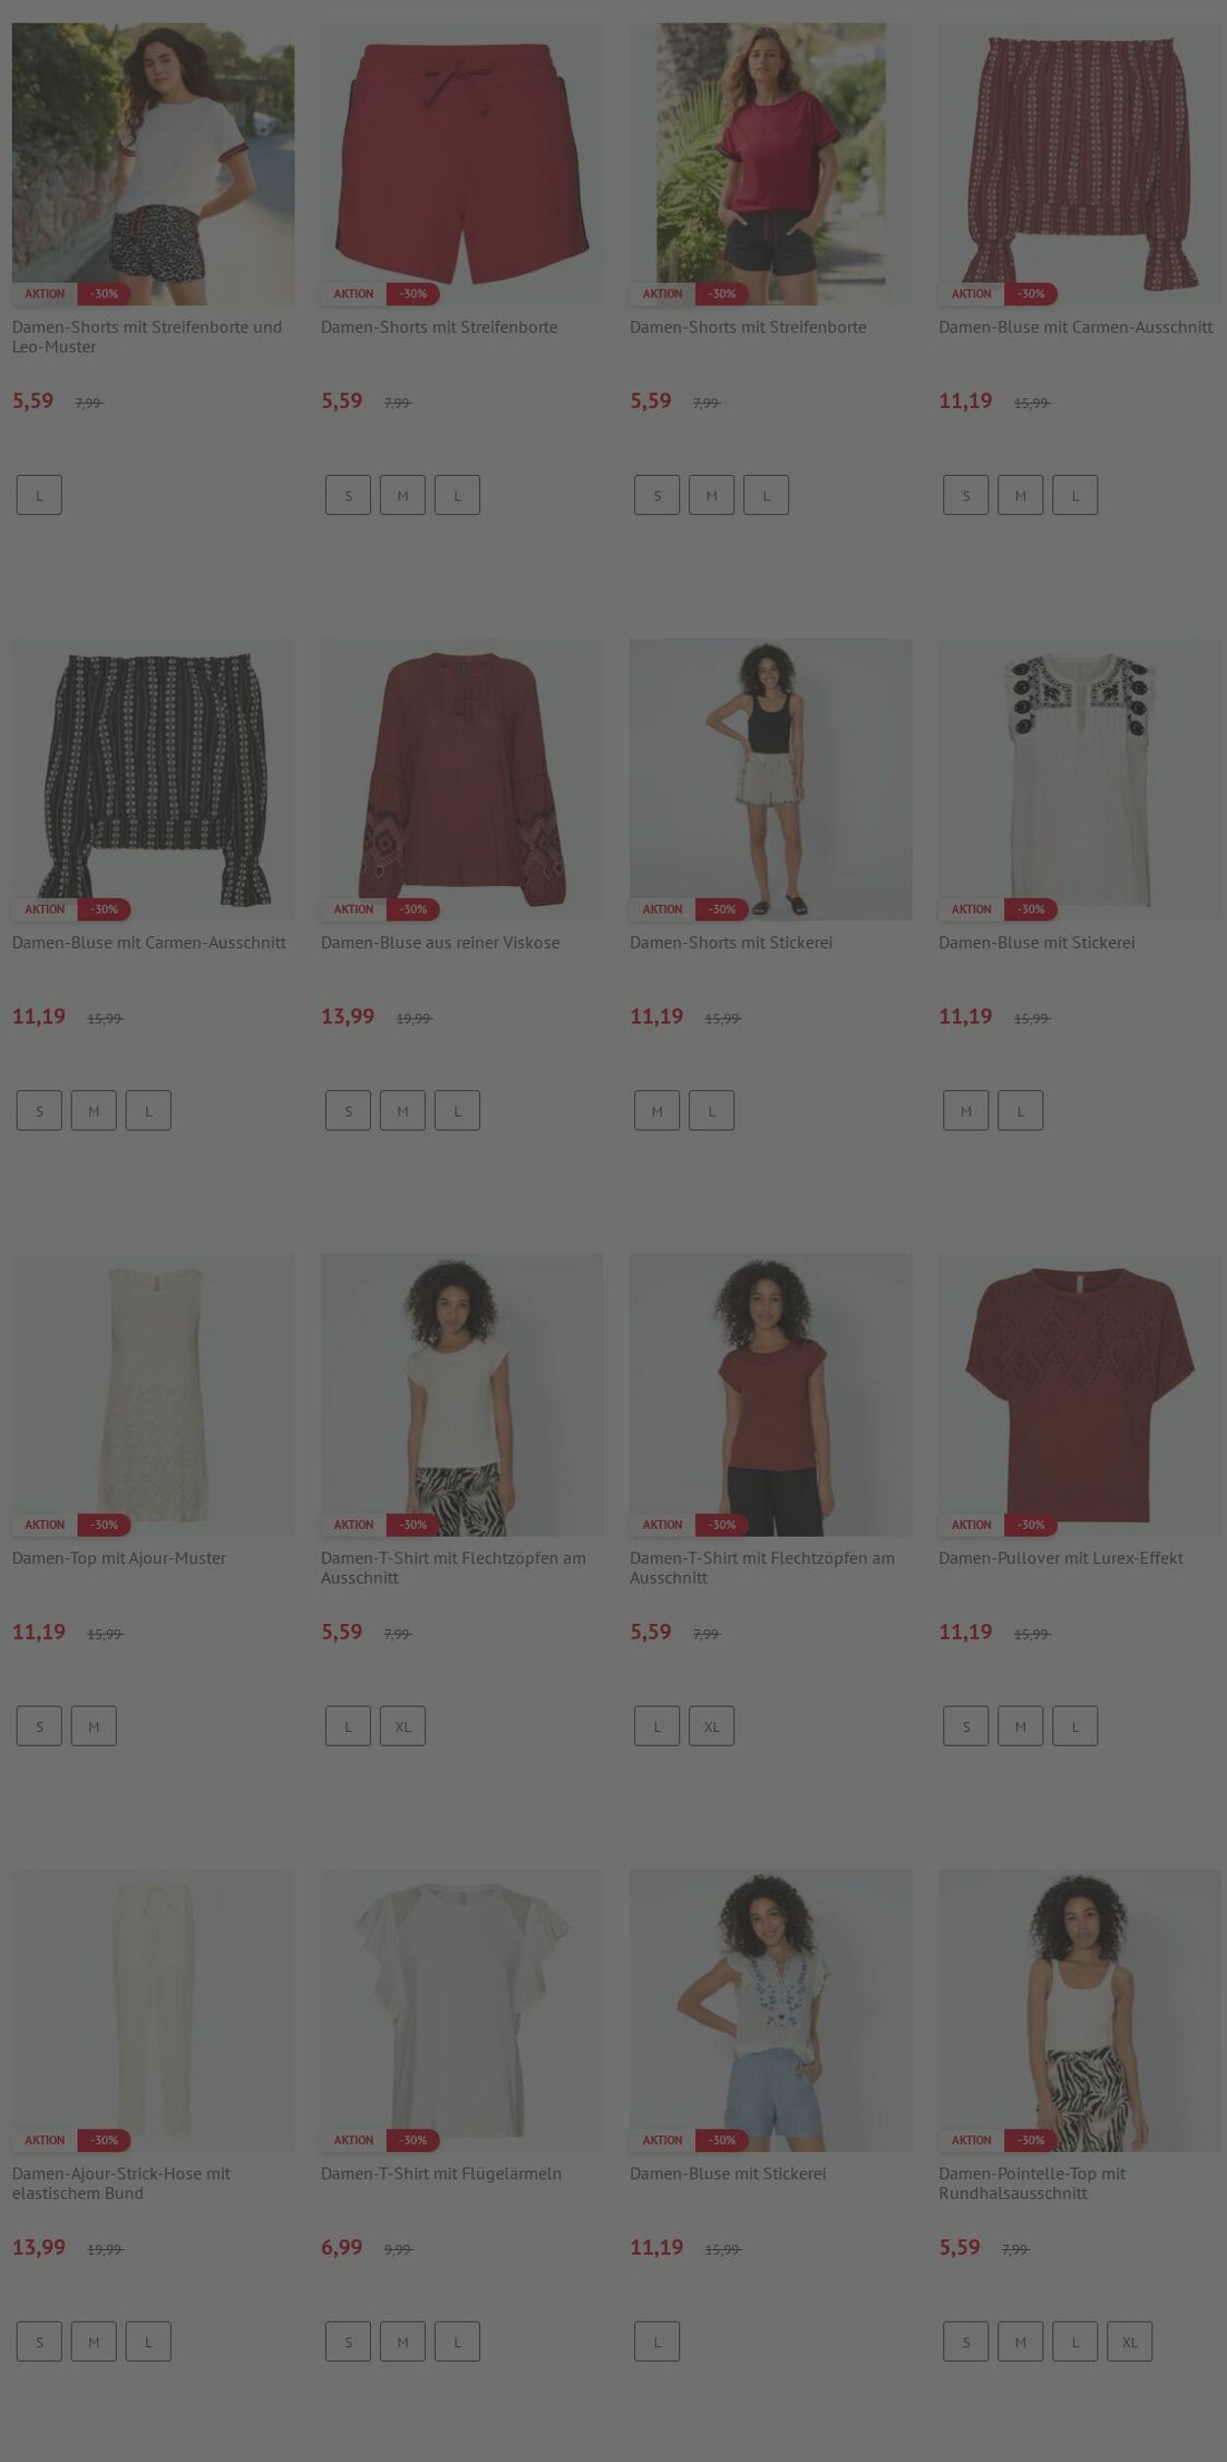Screen dimensions: 1227x2462
Task: Open the black striped Carmen blouse image
Action: [x=152, y=780]
